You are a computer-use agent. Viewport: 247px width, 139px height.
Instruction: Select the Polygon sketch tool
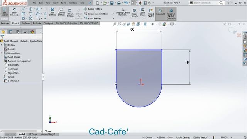[x=30, y=19]
